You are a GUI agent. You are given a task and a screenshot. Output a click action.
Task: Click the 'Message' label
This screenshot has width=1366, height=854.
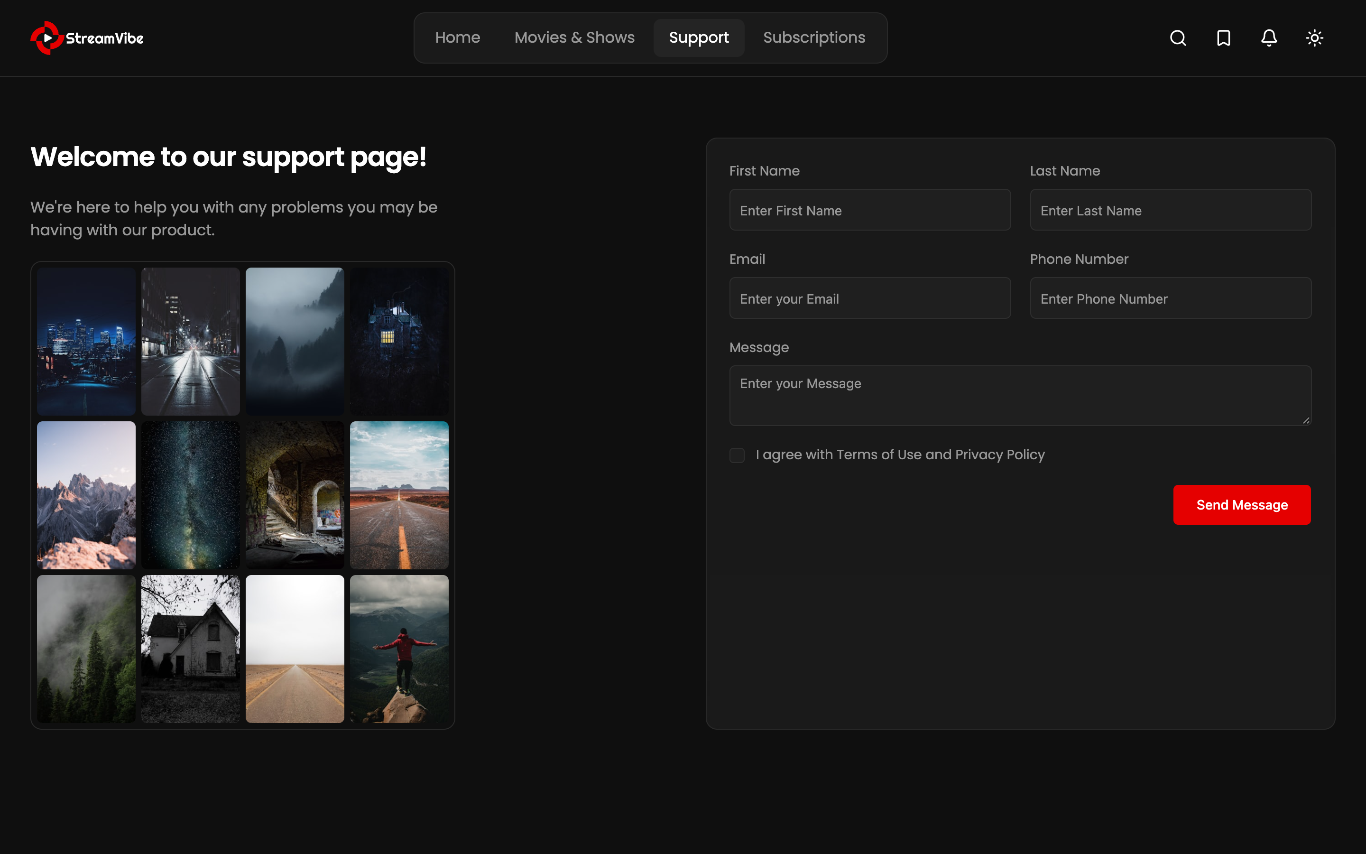pos(758,347)
